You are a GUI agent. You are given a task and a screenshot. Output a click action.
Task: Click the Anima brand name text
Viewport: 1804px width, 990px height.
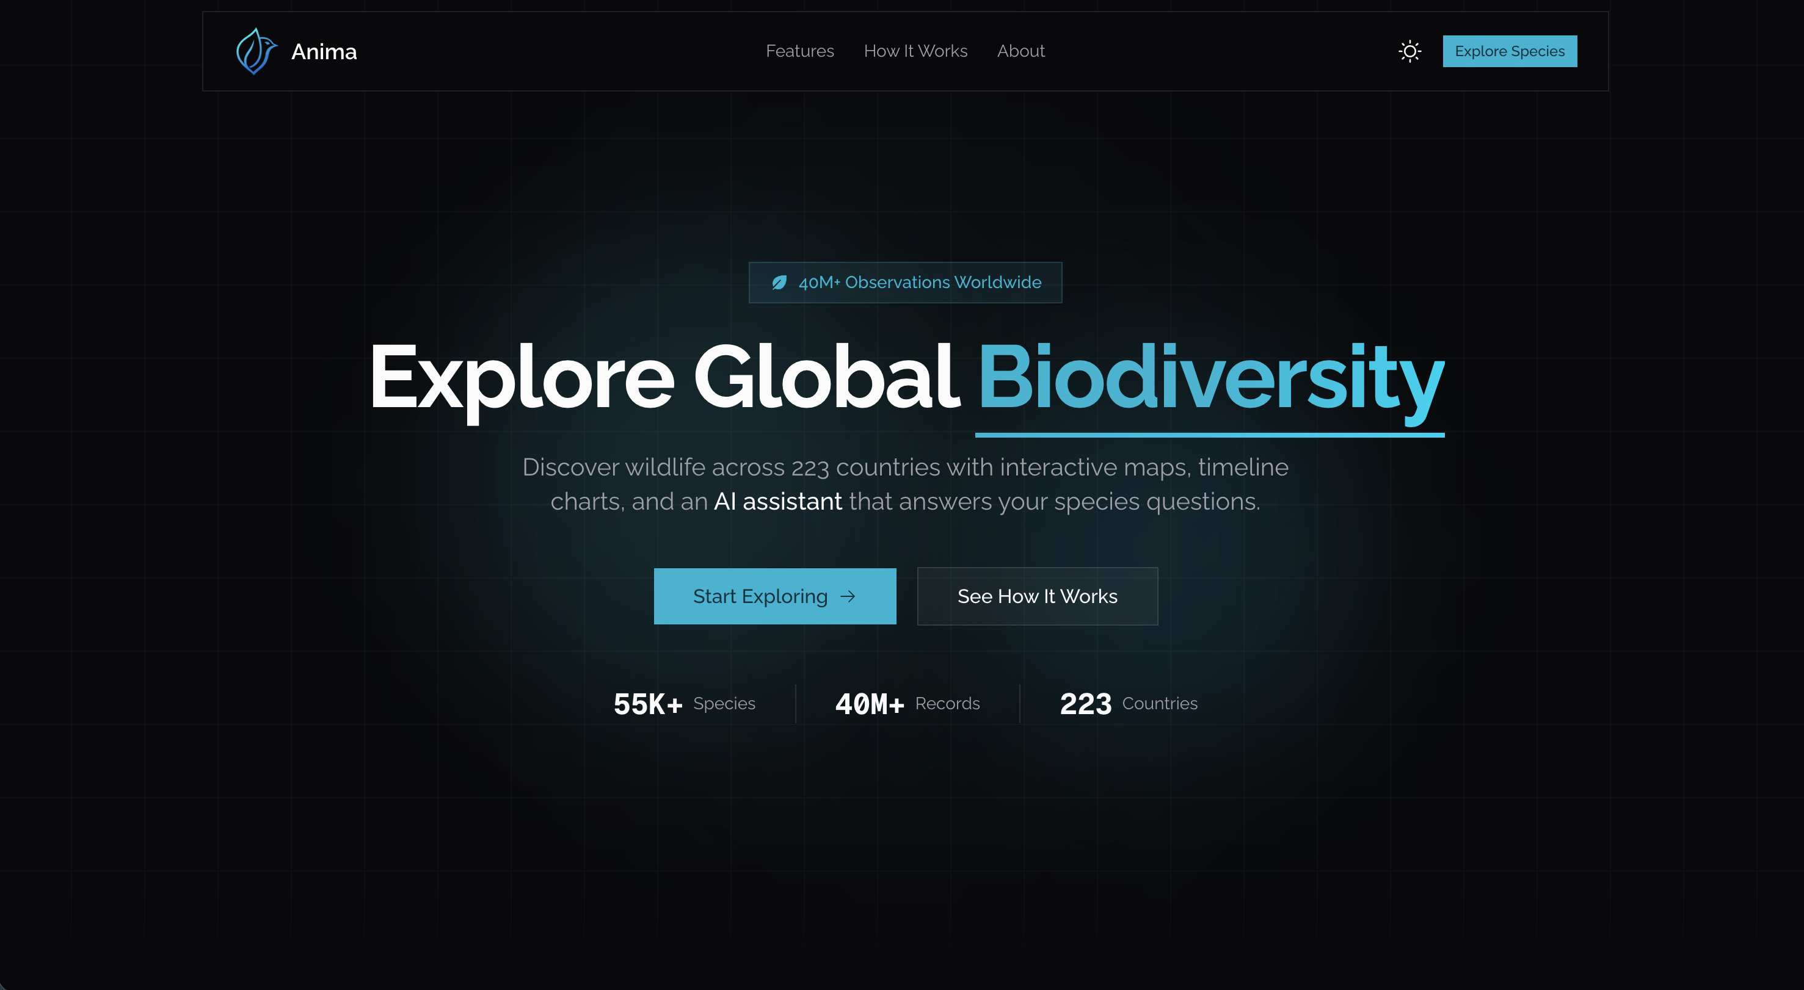(x=324, y=52)
